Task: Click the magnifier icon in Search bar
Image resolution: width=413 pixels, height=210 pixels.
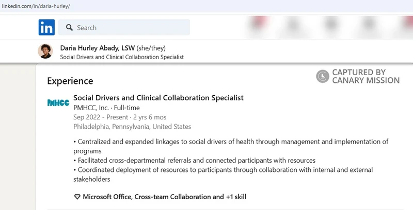Action: tap(69, 28)
